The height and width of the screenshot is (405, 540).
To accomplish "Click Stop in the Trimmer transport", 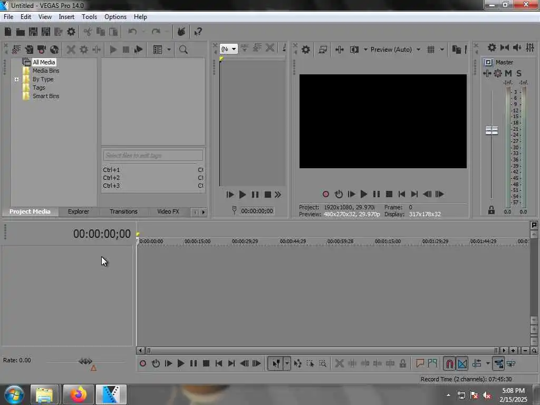I will (267, 195).
